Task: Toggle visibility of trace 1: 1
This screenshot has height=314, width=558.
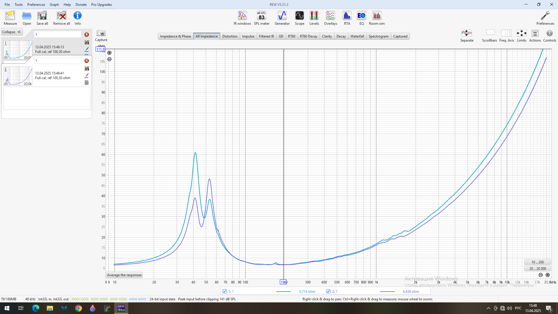Action: (x=224, y=291)
